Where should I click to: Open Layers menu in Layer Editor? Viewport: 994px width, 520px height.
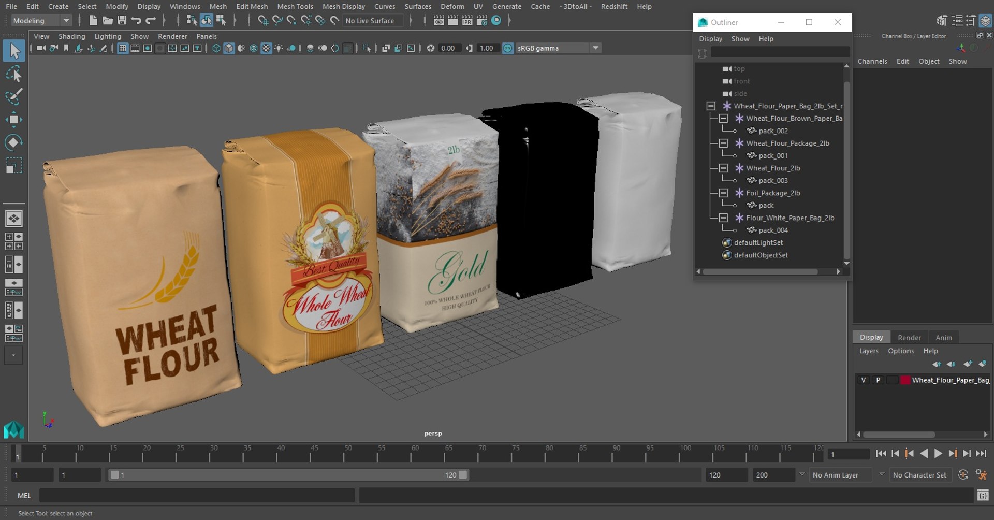pos(869,351)
